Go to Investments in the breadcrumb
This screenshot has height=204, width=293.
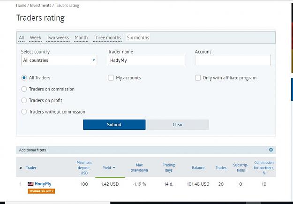point(40,6)
